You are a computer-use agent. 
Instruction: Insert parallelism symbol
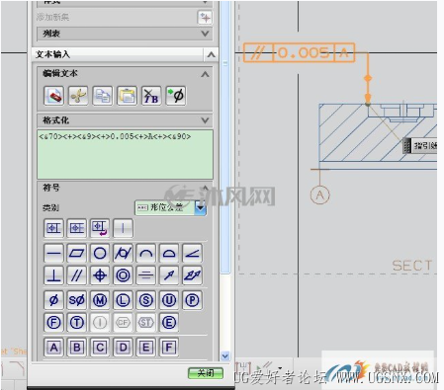(x=77, y=275)
